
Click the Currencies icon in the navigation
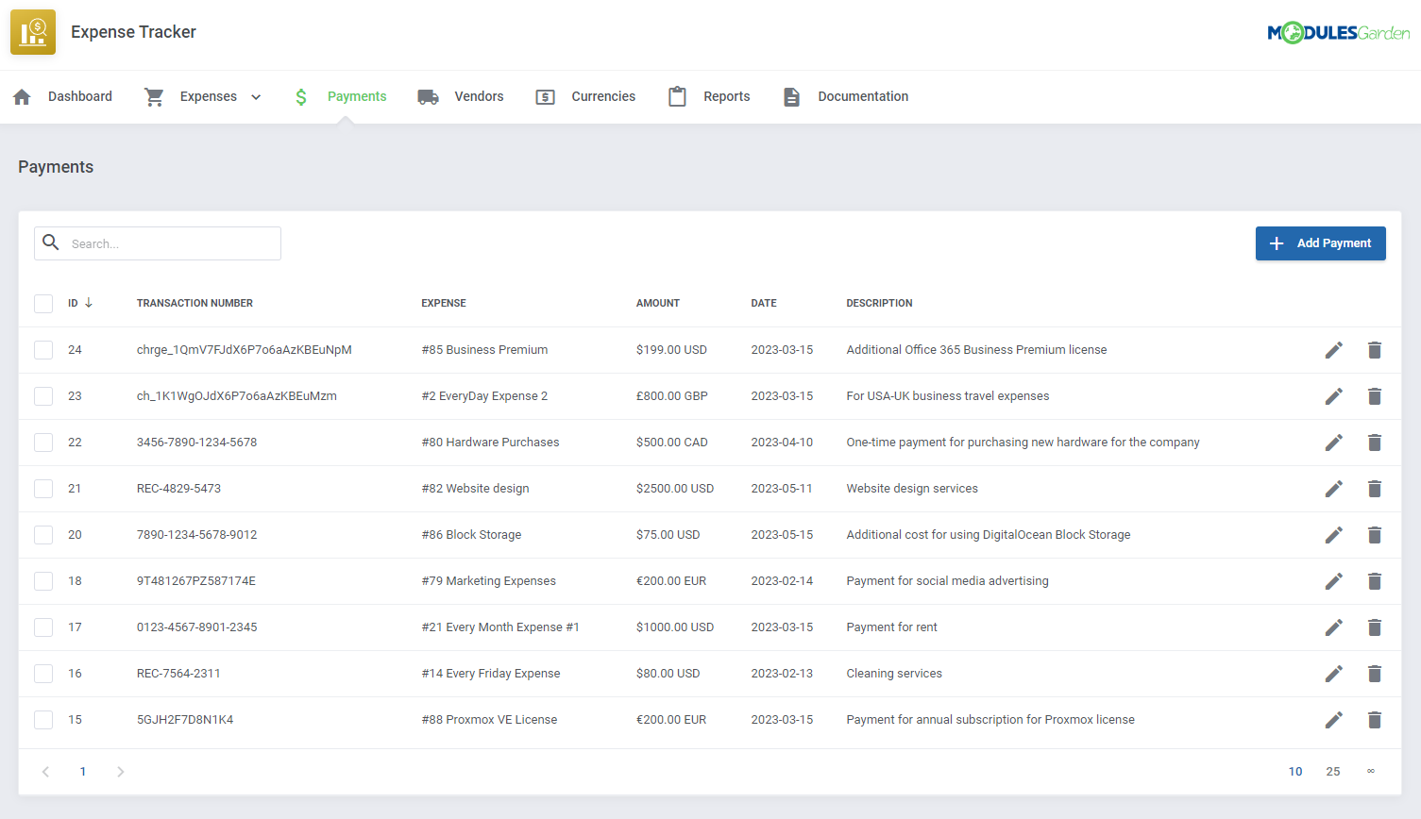click(x=545, y=96)
